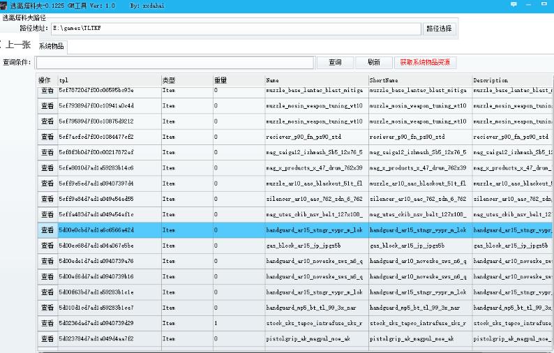Click ShortName cell stock_sks_tapco_intrafuse_sks_r

coord(420,323)
